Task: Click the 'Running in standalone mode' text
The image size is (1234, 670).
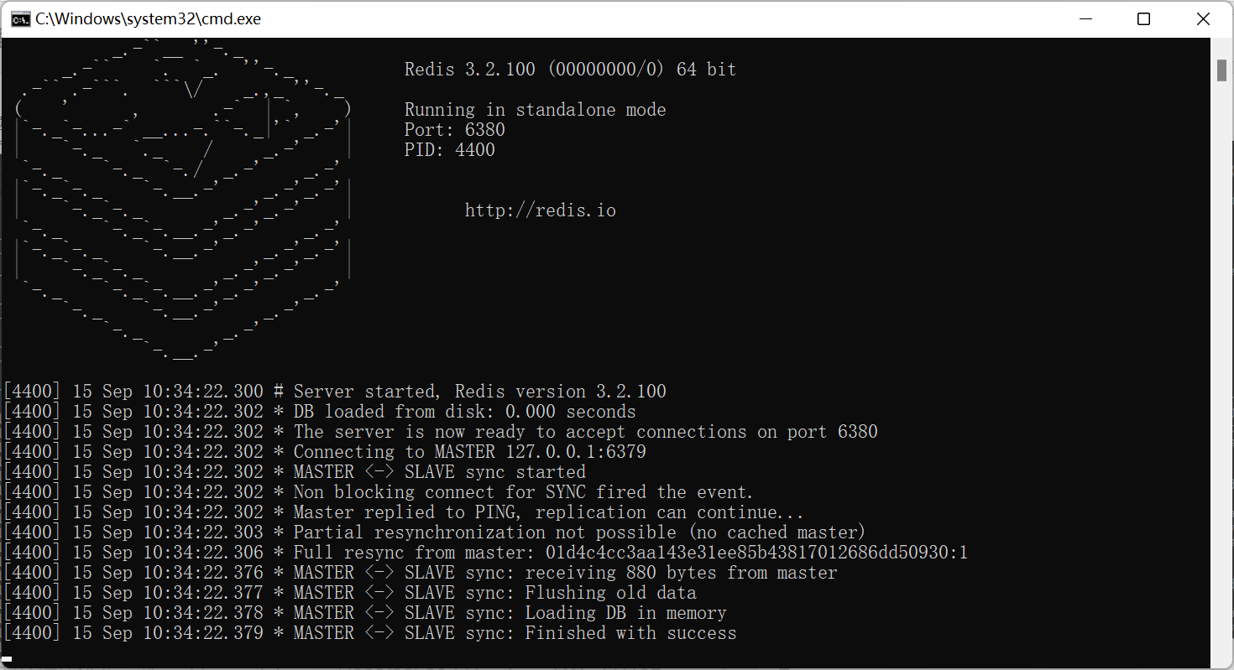Action: coord(535,110)
